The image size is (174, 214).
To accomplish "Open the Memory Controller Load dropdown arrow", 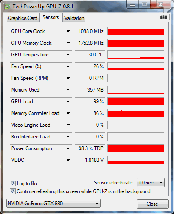I will 68,113.
